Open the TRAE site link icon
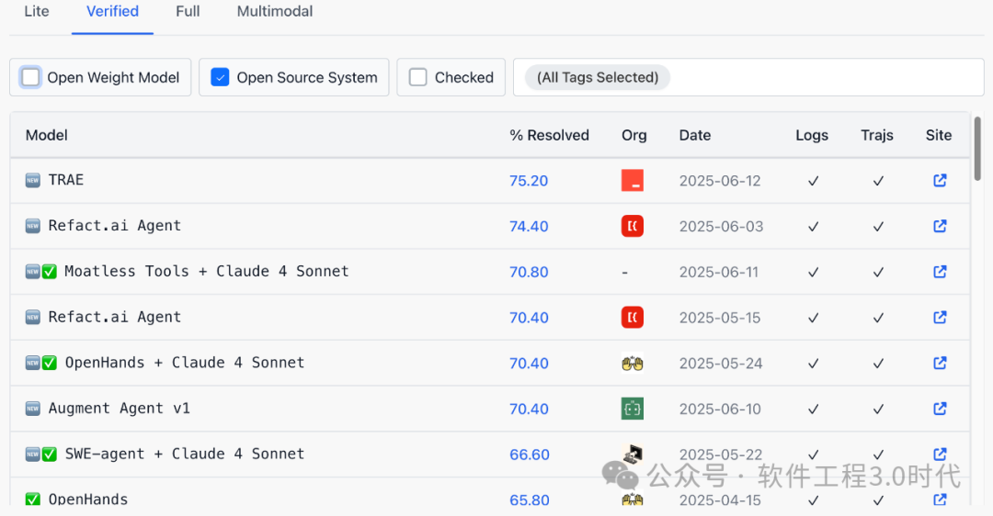993x516 pixels. click(940, 180)
